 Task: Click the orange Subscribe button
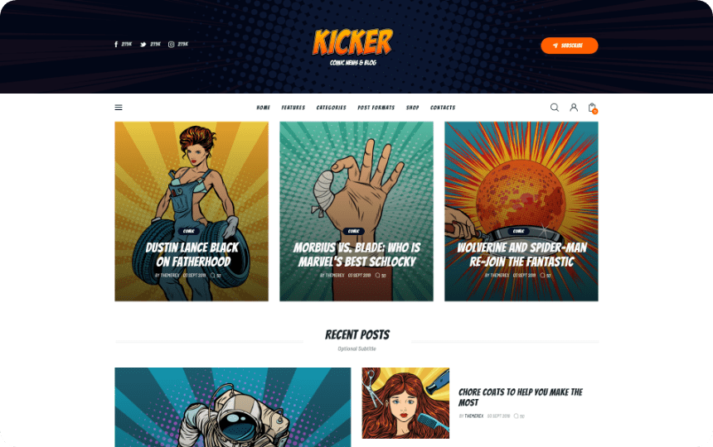pyautogui.click(x=570, y=46)
